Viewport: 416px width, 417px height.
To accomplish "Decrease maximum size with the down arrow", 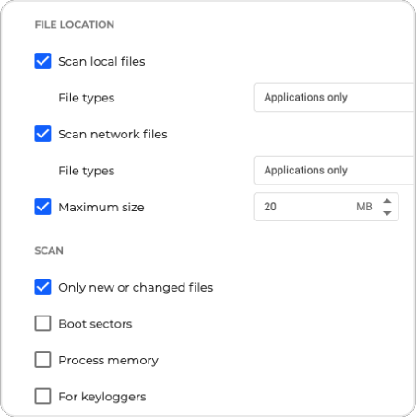I will click(x=387, y=213).
